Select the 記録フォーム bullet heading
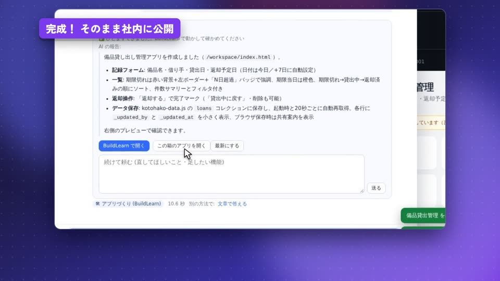 (x=128, y=70)
